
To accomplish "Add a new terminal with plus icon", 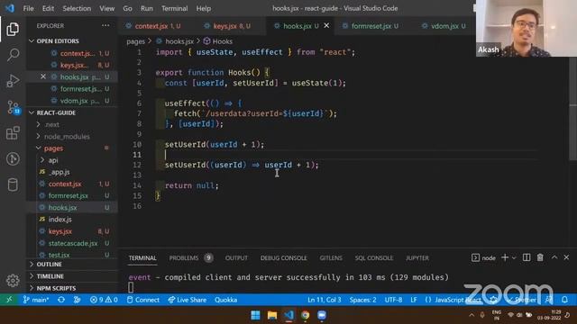I will tap(505, 257).
